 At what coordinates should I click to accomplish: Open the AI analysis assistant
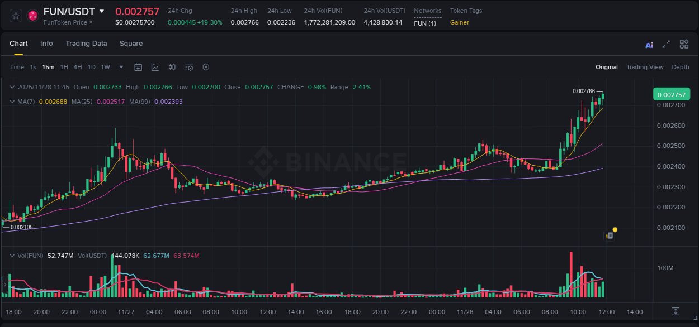(648, 45)
